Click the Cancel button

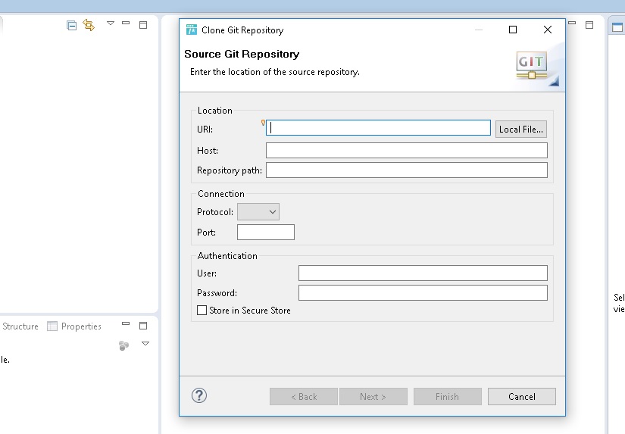[x=522, y=397]
